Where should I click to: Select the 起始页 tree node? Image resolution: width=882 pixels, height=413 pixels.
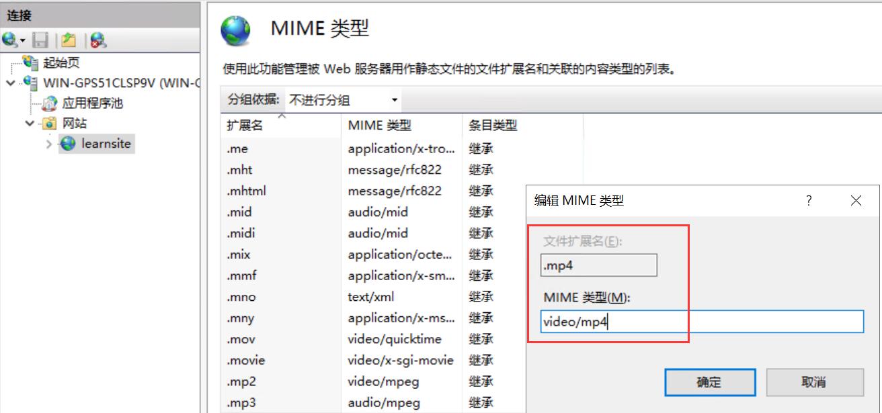tap(61, 63)
